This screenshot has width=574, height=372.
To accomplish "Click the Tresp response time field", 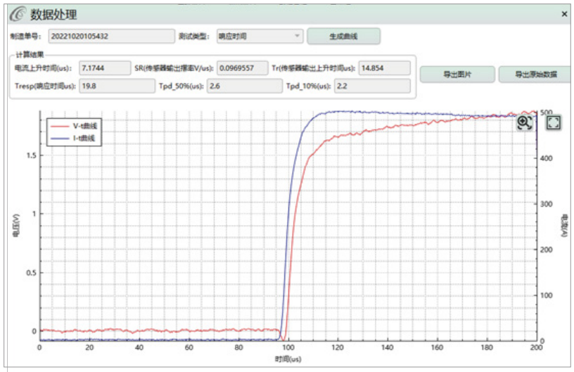I will click(117, 86).
